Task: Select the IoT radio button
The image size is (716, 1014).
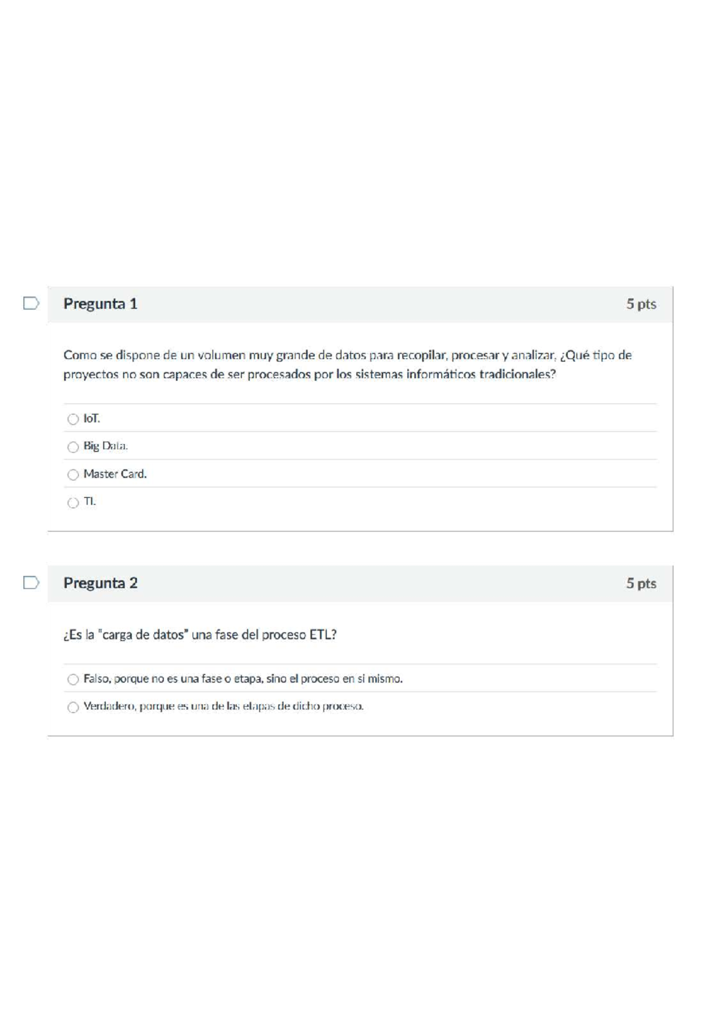Action: tap(73, 419)
